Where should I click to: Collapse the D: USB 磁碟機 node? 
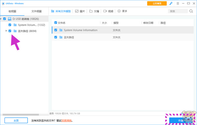(1, 19)
